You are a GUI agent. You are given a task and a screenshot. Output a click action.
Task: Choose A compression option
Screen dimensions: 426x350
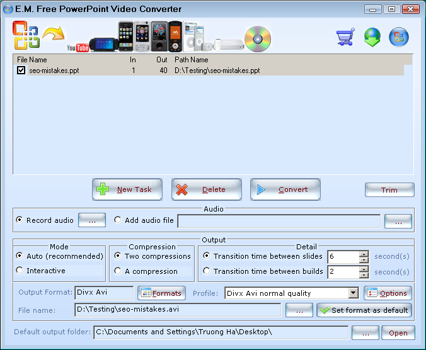[x=117, y=271]
